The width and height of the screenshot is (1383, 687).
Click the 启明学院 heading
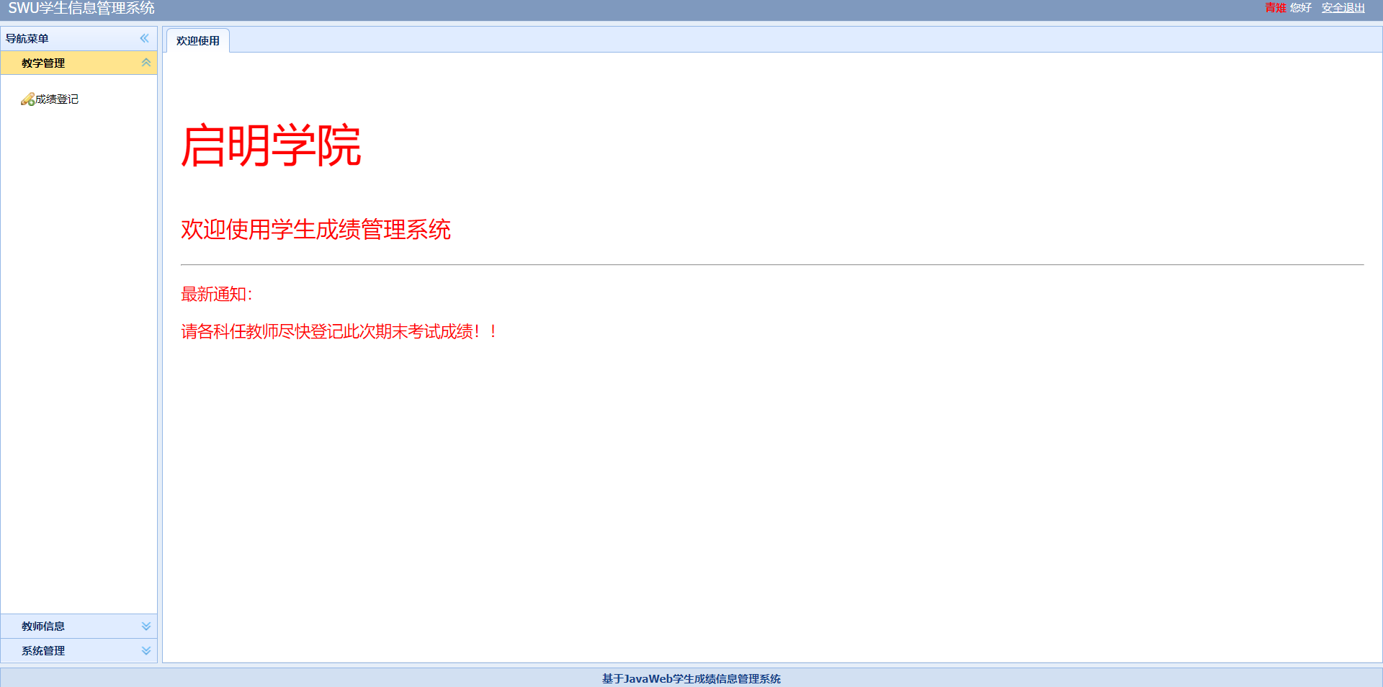pyautogui.click(x=271, y=145)
